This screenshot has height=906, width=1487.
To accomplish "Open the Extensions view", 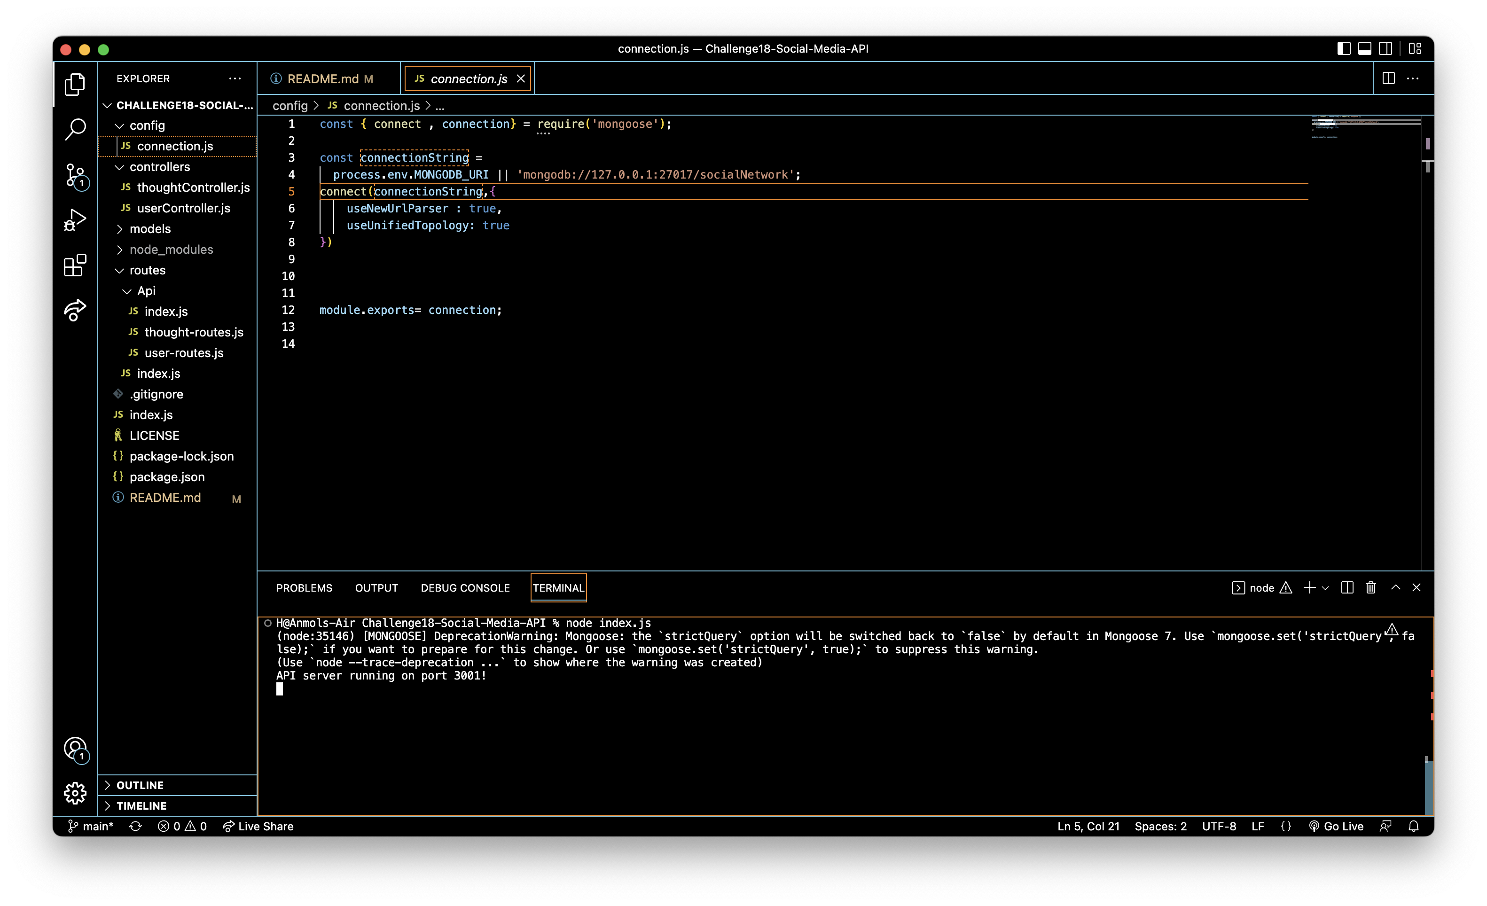I will [x=75, y=265].
